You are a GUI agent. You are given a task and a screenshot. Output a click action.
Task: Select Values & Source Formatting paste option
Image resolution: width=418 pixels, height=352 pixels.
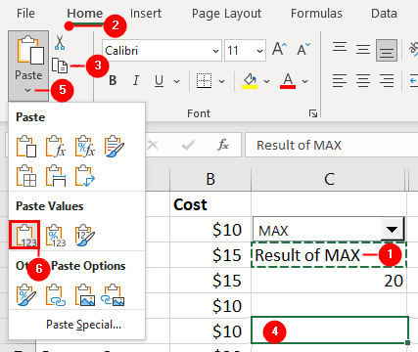tap(85, 235)
